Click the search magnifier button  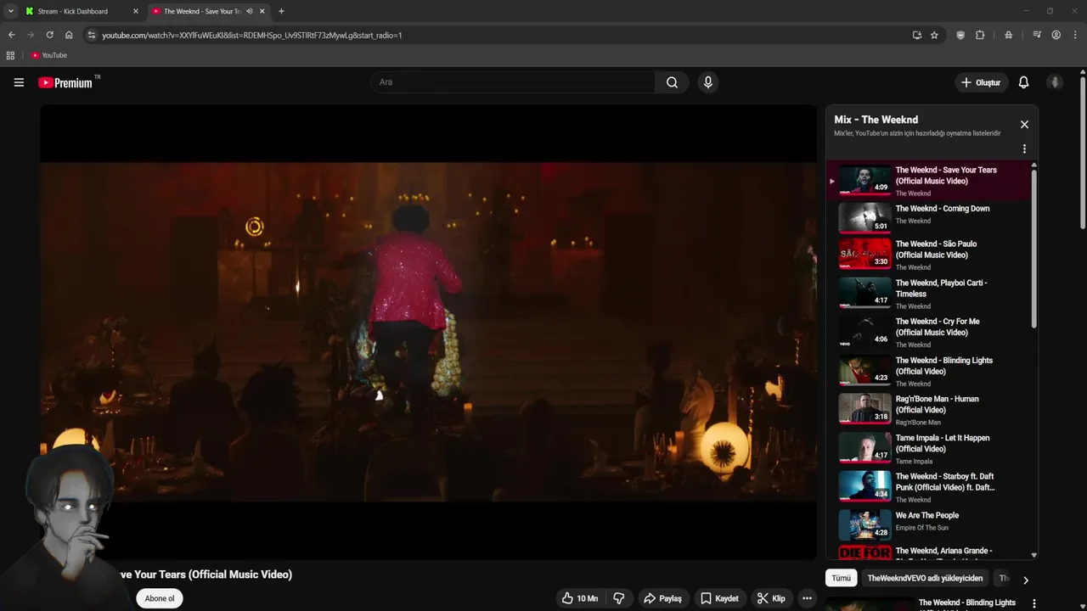click(x=672, y=82)
